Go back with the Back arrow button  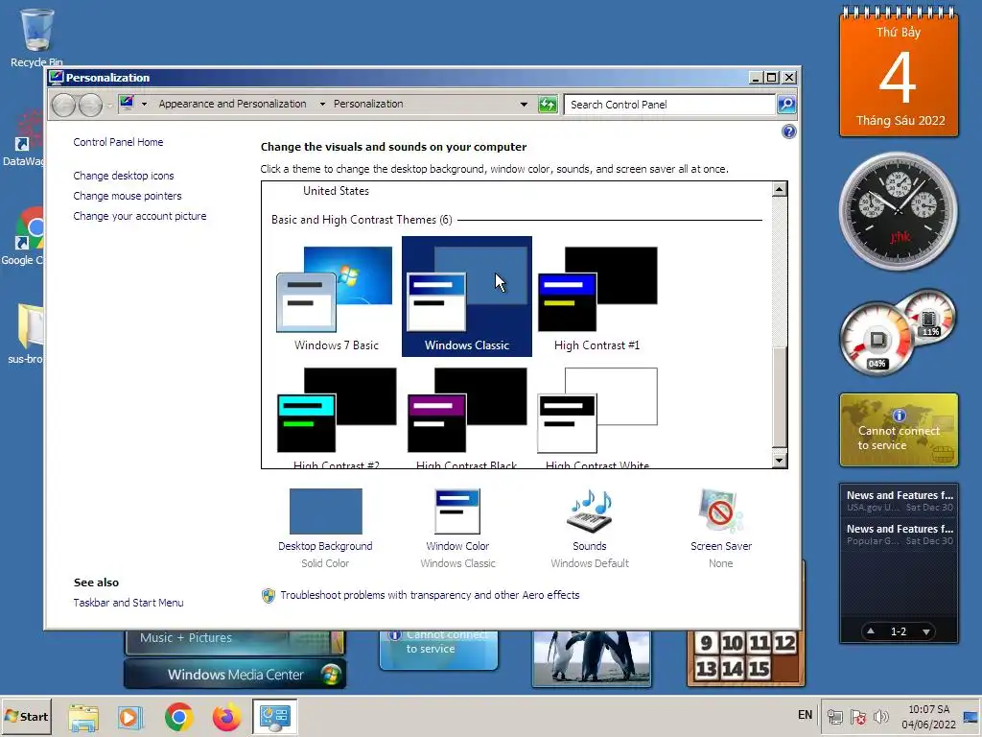click(64, 105)
